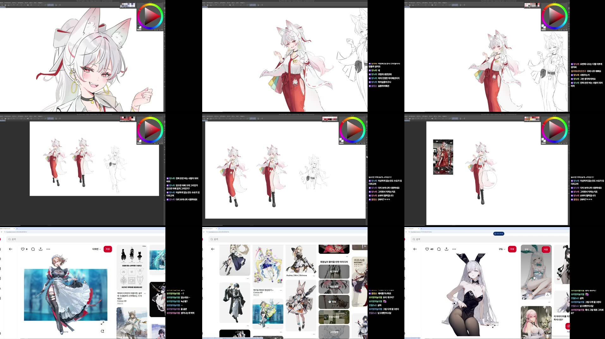Viewport: 605px width, 339px height.
Task: Expand the 구도 selector on the neighboring green pin
Action: (x=526, y=249)
